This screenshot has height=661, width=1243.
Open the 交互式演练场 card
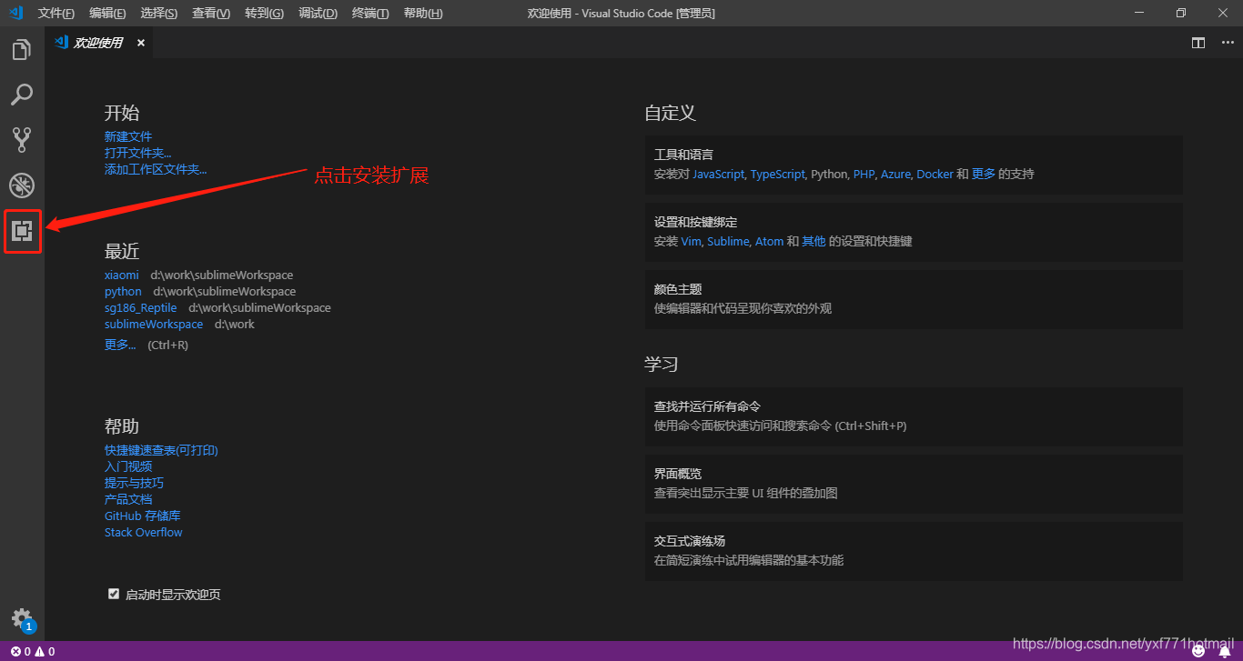tap(914, 551)
